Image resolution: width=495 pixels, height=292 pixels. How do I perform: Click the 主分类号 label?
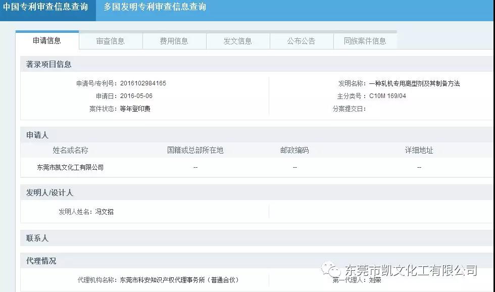click(x=352, y=96)
